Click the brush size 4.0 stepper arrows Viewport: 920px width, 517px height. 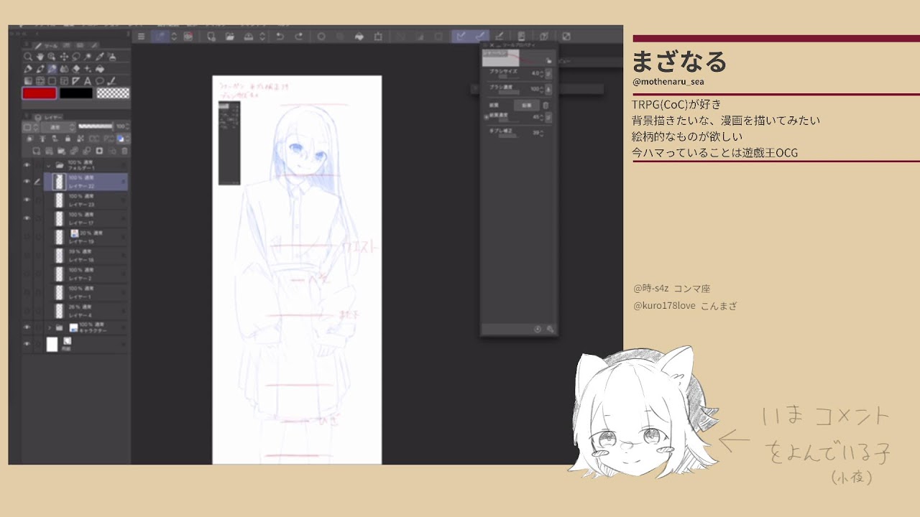pos(542,73)
